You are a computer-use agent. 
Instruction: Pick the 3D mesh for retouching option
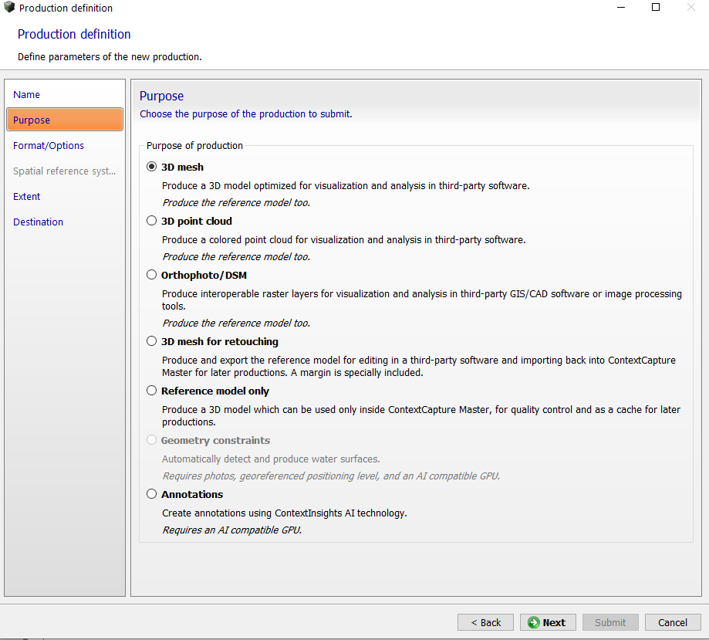coord(152,341)
